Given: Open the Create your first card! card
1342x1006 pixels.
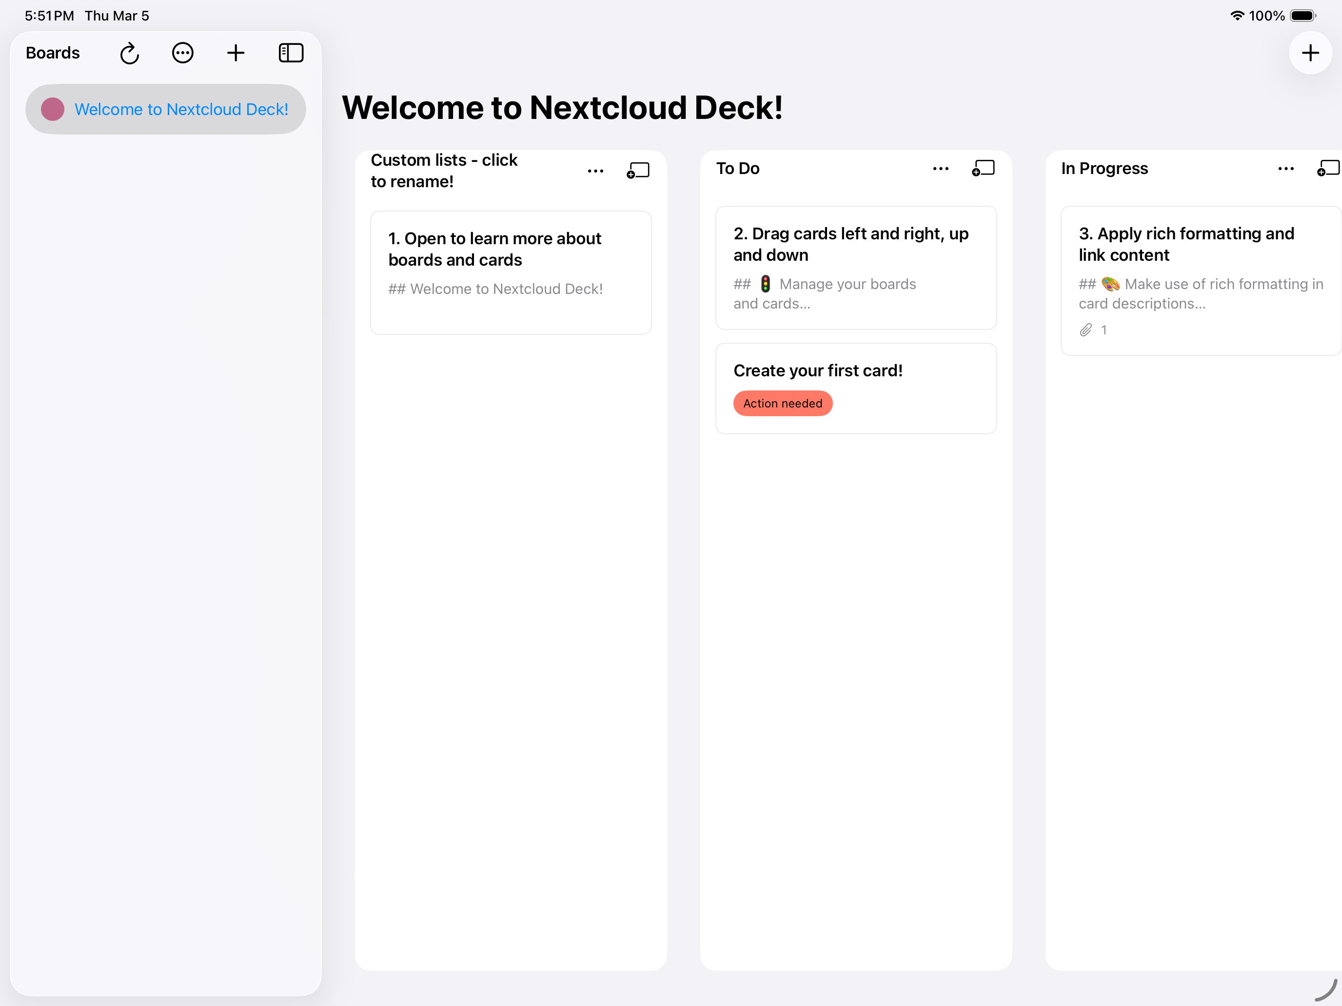Looking at the screenshot, I should tap(817, 370).
